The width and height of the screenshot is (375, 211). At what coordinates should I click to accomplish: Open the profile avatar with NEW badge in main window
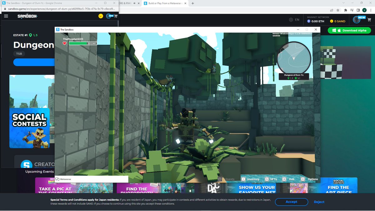point(357,19)
